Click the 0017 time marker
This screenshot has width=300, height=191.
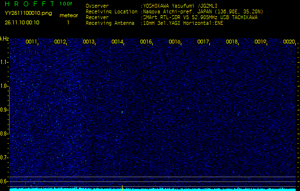tap(203, 42)
